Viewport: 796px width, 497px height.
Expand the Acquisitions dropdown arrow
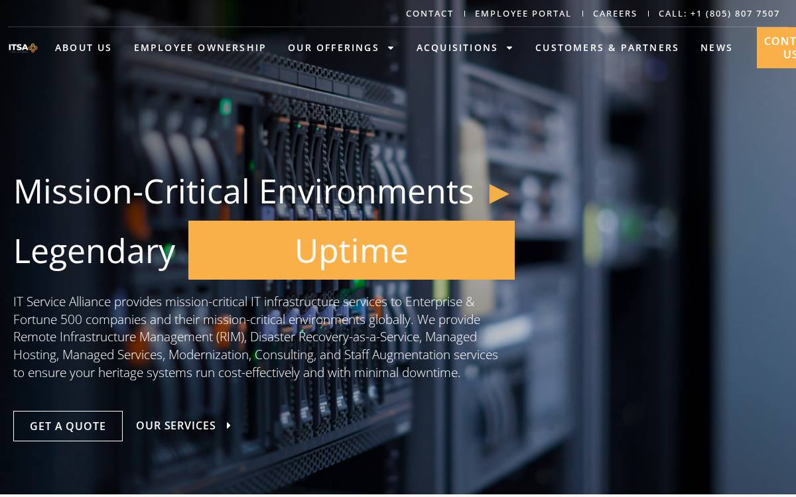point(509,48)
